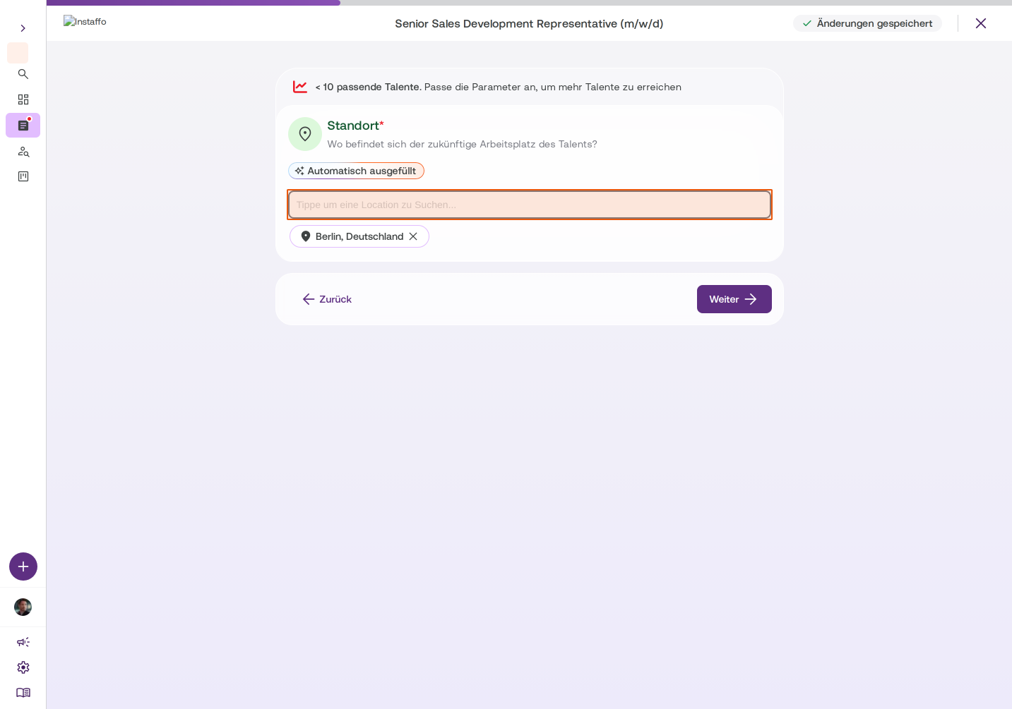Screen dimensions: 1012x709
Task: Continue with the Weiter button
Action: pyautogui.click(x=734, y=299)
